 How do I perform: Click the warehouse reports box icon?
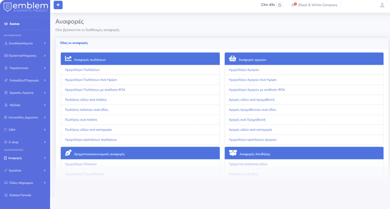click(233, 153)
